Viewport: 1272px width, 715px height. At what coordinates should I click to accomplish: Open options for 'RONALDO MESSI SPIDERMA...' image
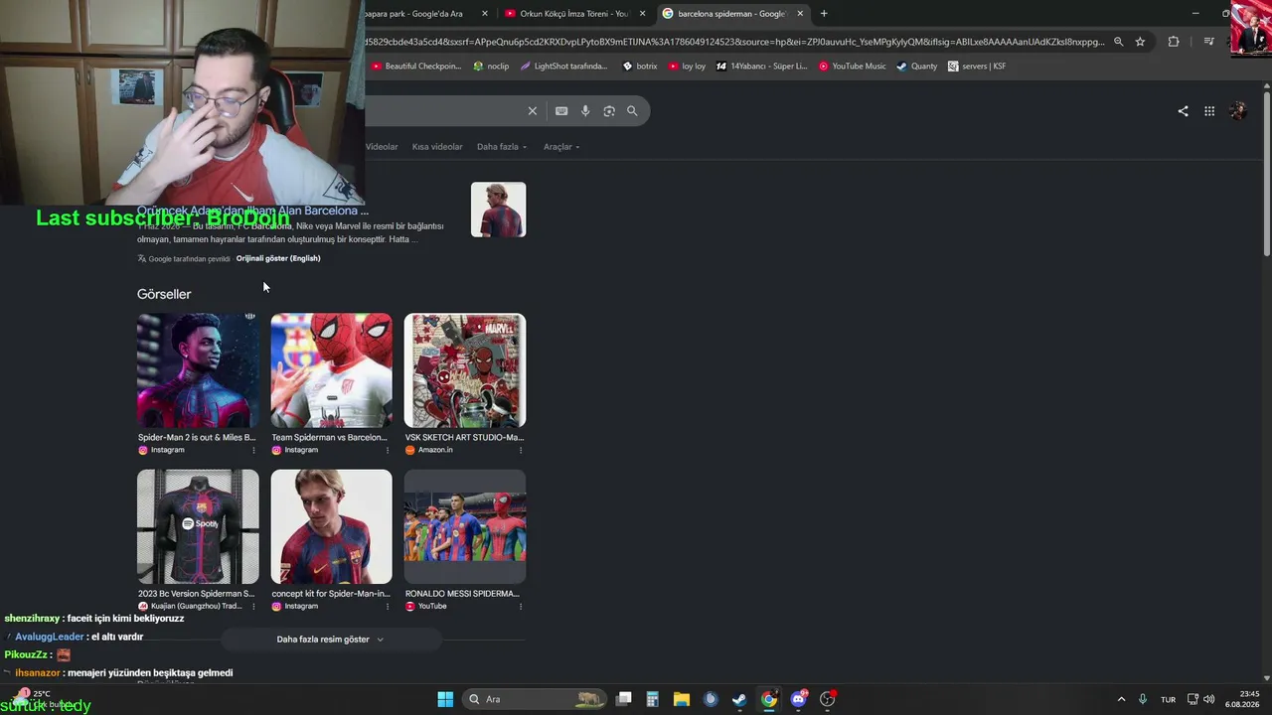point(521,606)
